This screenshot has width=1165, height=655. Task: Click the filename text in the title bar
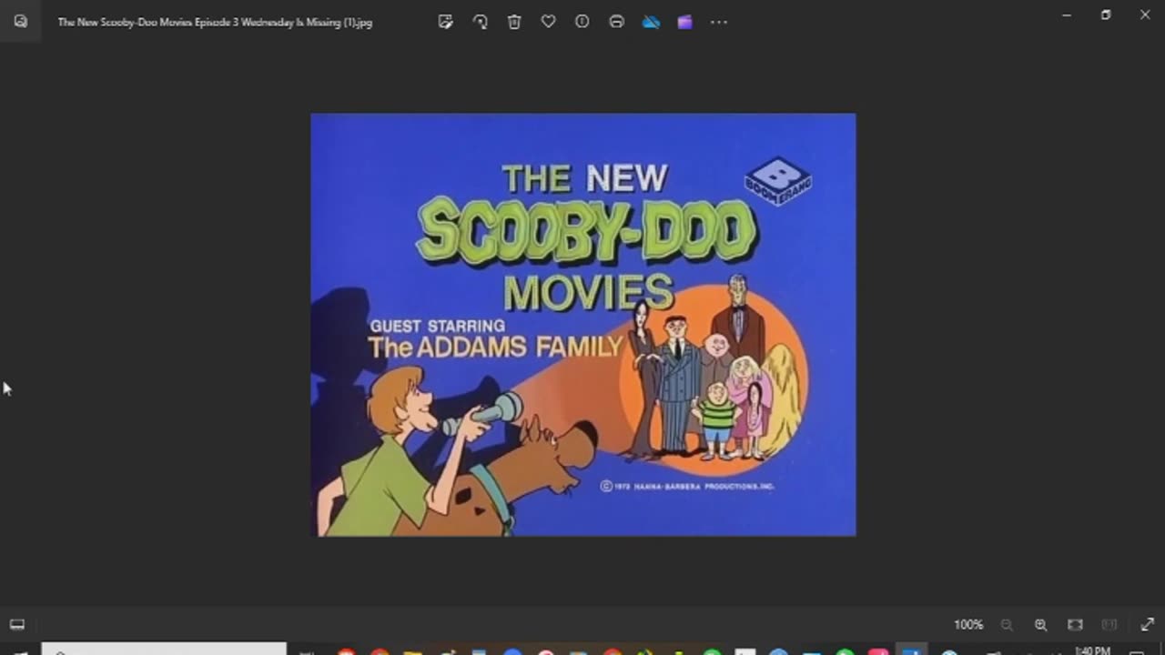[215, 22]
